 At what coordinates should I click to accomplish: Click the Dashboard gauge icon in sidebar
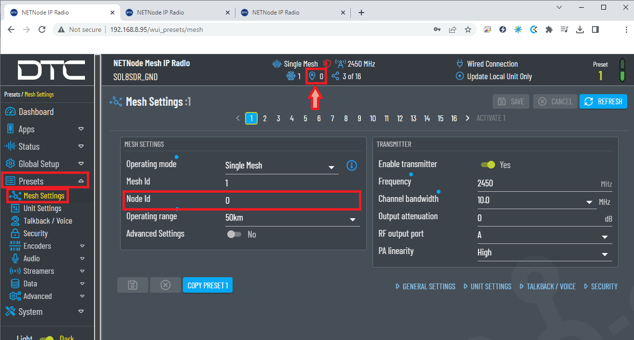tap(10, 112)
